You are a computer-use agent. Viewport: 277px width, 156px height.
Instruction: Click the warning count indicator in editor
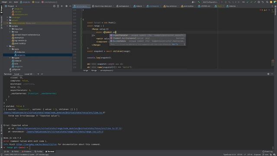[x=265, y=10]
